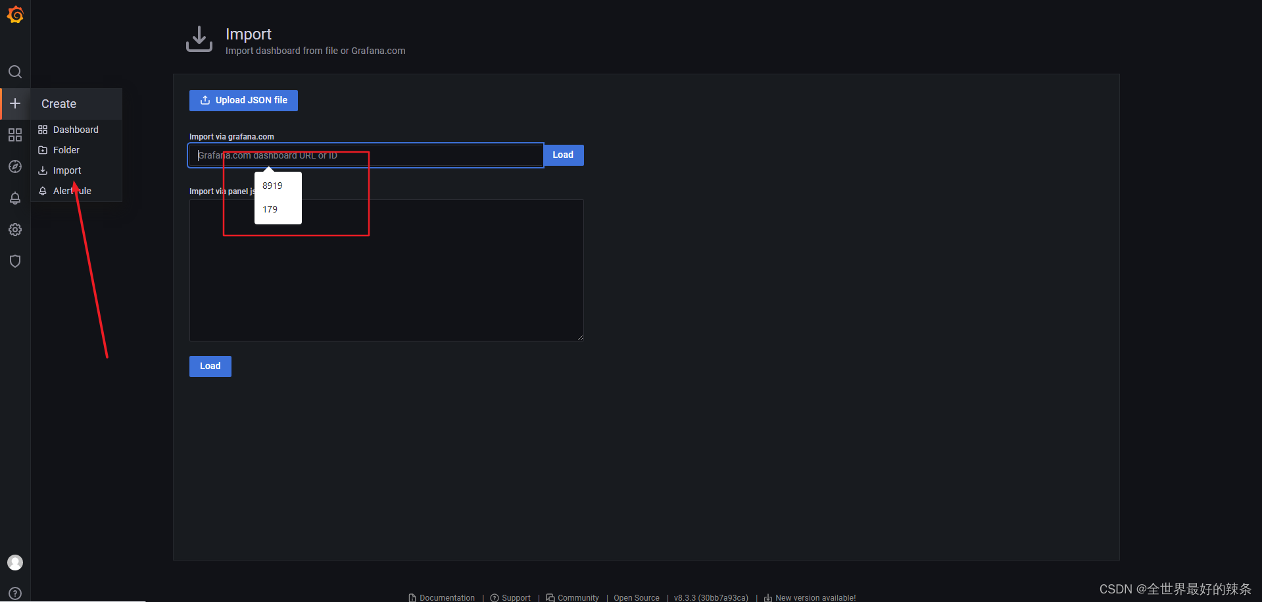
Task: Select Folder from the Create menu
Action: [x=76, y=150]
